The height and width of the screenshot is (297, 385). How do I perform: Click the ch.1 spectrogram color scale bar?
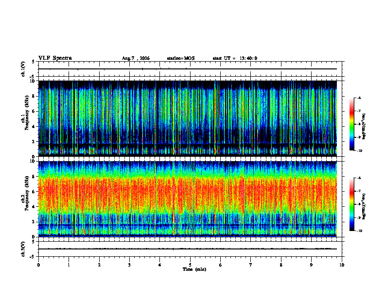pyautogui.click(x=351, y=124)
